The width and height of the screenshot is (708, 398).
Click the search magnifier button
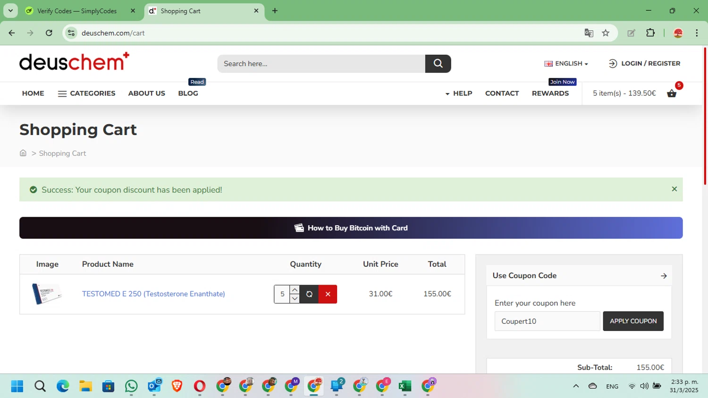click(438, 63)
